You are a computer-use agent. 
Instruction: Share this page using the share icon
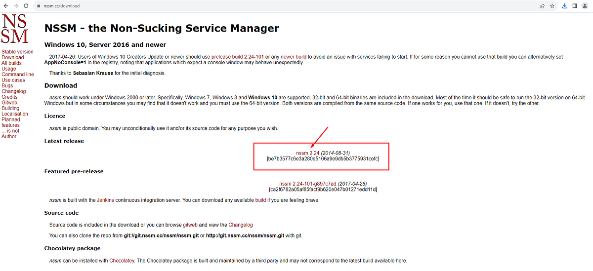coord(542,6)
